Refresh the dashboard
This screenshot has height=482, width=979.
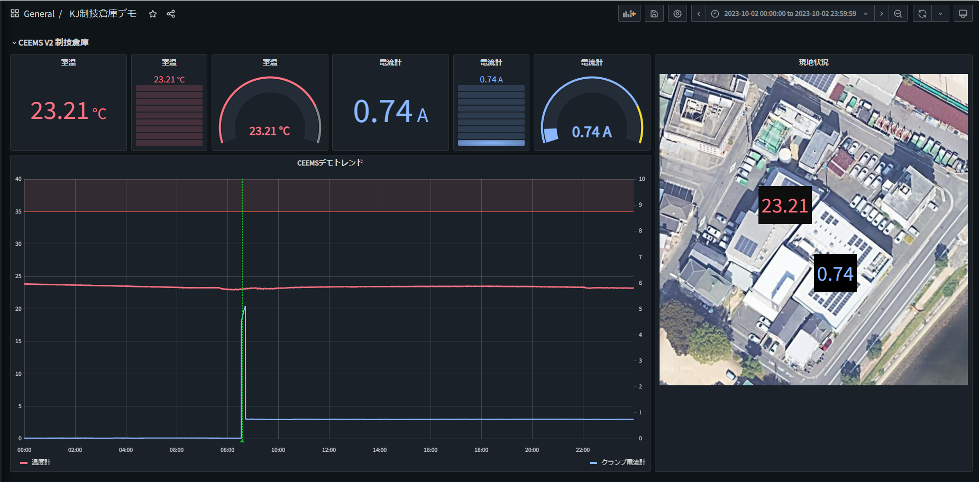(x=922, y=14)
